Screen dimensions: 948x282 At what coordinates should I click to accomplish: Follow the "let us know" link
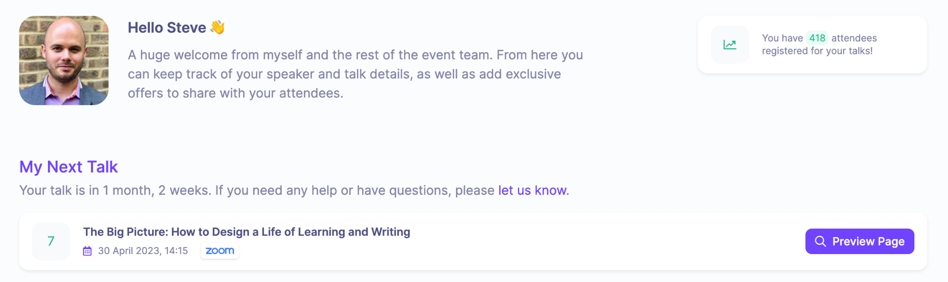pos(532,190)
